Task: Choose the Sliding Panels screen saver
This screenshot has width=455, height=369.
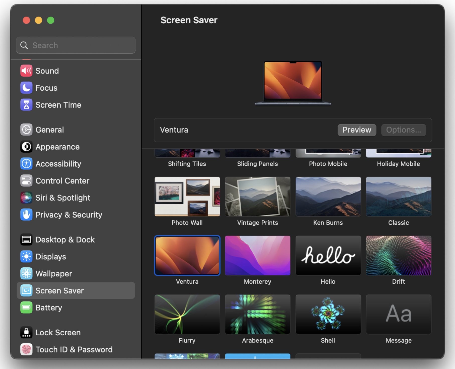Action: [x=258, y=153]
